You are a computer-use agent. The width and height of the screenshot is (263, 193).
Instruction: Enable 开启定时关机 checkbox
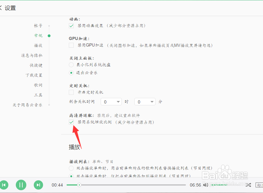[x=71, y=92]
